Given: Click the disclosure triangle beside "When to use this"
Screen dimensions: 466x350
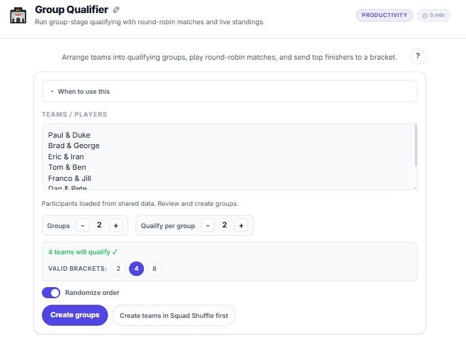Looking at the screenshot, I should coord(52,91).
